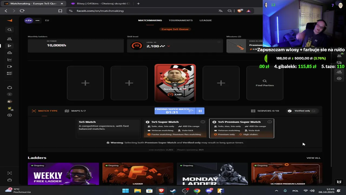Screen dimensions: 346x195
Task: Open the inventory briefcase sidebar icon
Action: coord(9,180)
